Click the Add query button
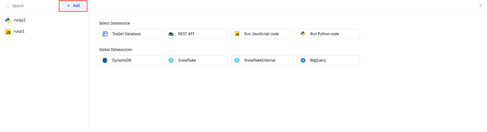Image resolution: width=487 pixels, height=132 pixels. tap(73, 6)
